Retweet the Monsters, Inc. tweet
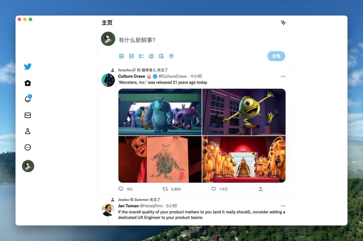The height and width of the screenshot is (241, 363). tap(165, 189)
